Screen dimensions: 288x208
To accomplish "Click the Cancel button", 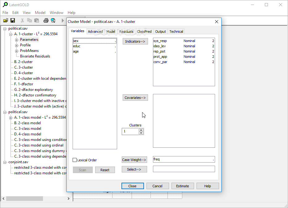I will click(x=157, y=186).
